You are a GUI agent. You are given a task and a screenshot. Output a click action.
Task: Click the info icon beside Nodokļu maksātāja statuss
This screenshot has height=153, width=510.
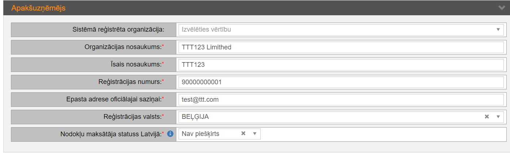pos(170,134)
